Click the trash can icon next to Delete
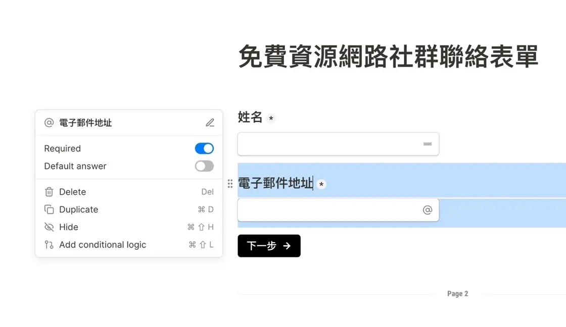Image resolution: width=566 pixels, height=327 pixels. 49,192
